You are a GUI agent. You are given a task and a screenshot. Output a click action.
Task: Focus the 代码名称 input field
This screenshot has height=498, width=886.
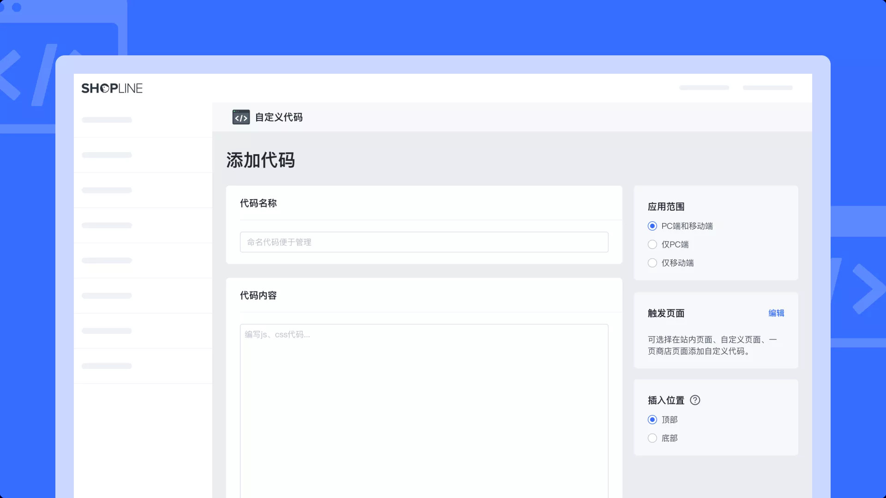[x=424, y=242]
